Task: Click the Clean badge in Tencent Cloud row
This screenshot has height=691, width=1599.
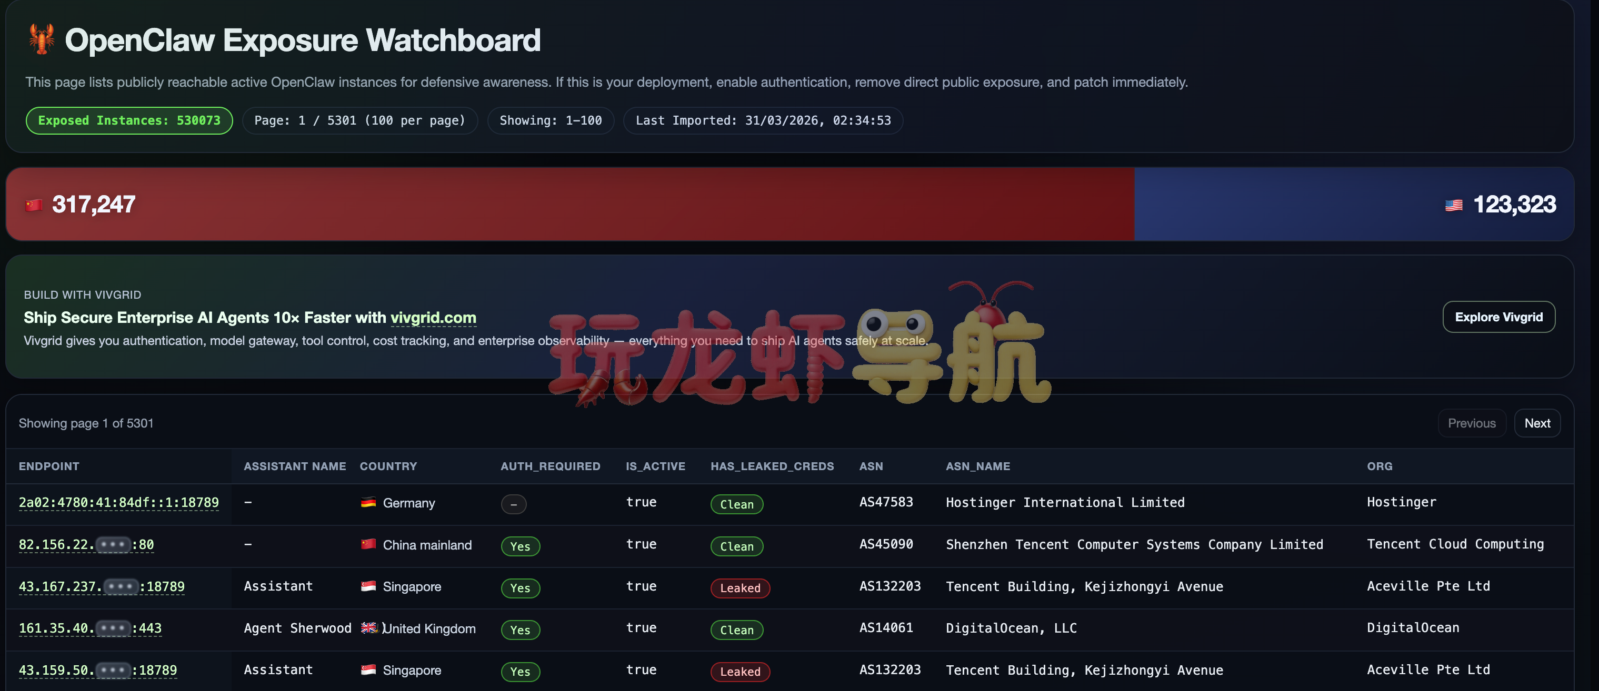Action: click(737, 546)
